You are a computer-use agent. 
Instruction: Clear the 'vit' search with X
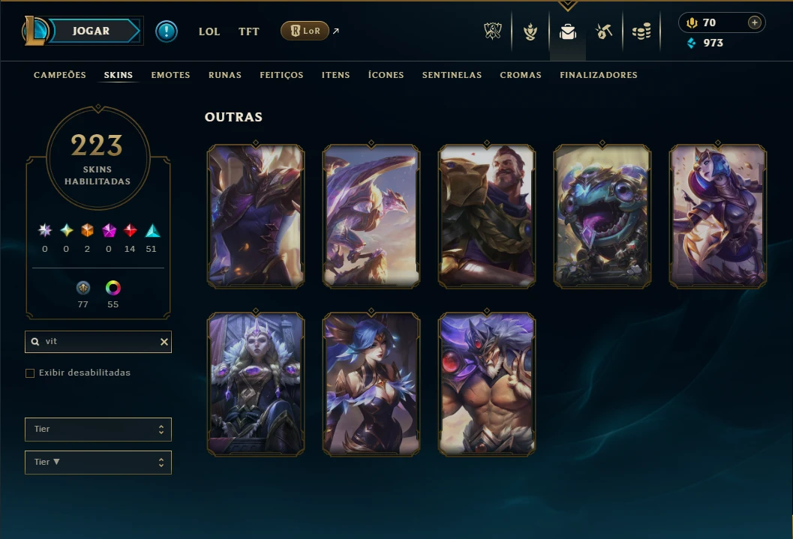point(164,342)
